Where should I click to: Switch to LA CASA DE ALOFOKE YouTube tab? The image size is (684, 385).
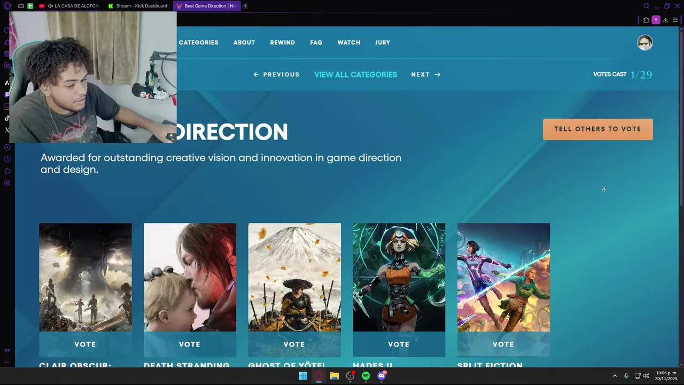[69, 6]
